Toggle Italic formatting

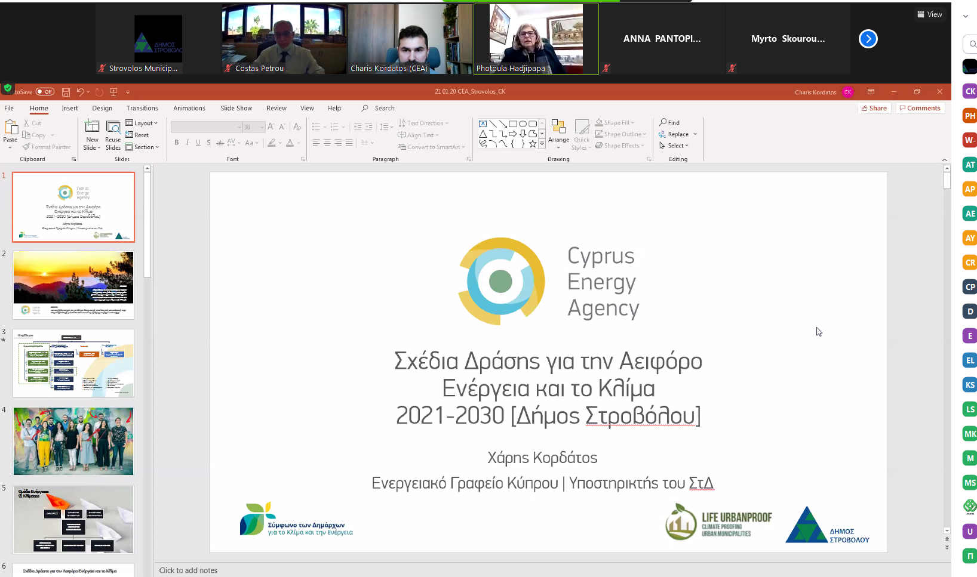(188, 143)
